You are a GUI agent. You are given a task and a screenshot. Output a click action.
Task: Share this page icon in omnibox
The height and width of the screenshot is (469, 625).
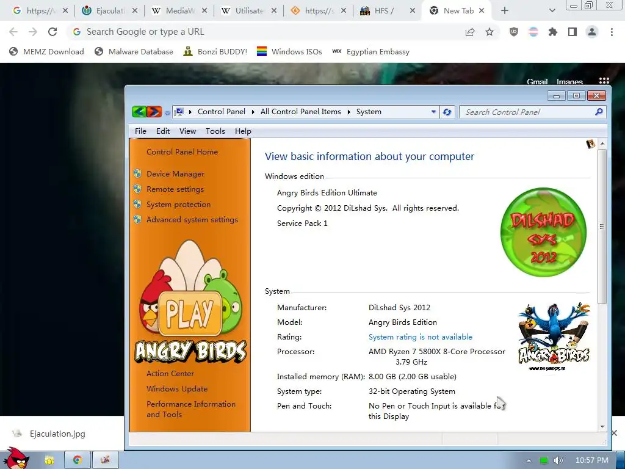pyautogui.click(x=470, y=32)
